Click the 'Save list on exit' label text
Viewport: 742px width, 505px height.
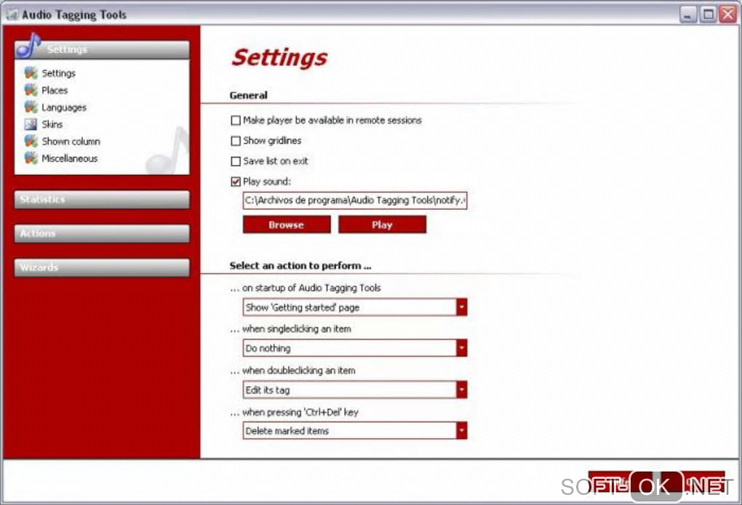[x=276, y=161]
